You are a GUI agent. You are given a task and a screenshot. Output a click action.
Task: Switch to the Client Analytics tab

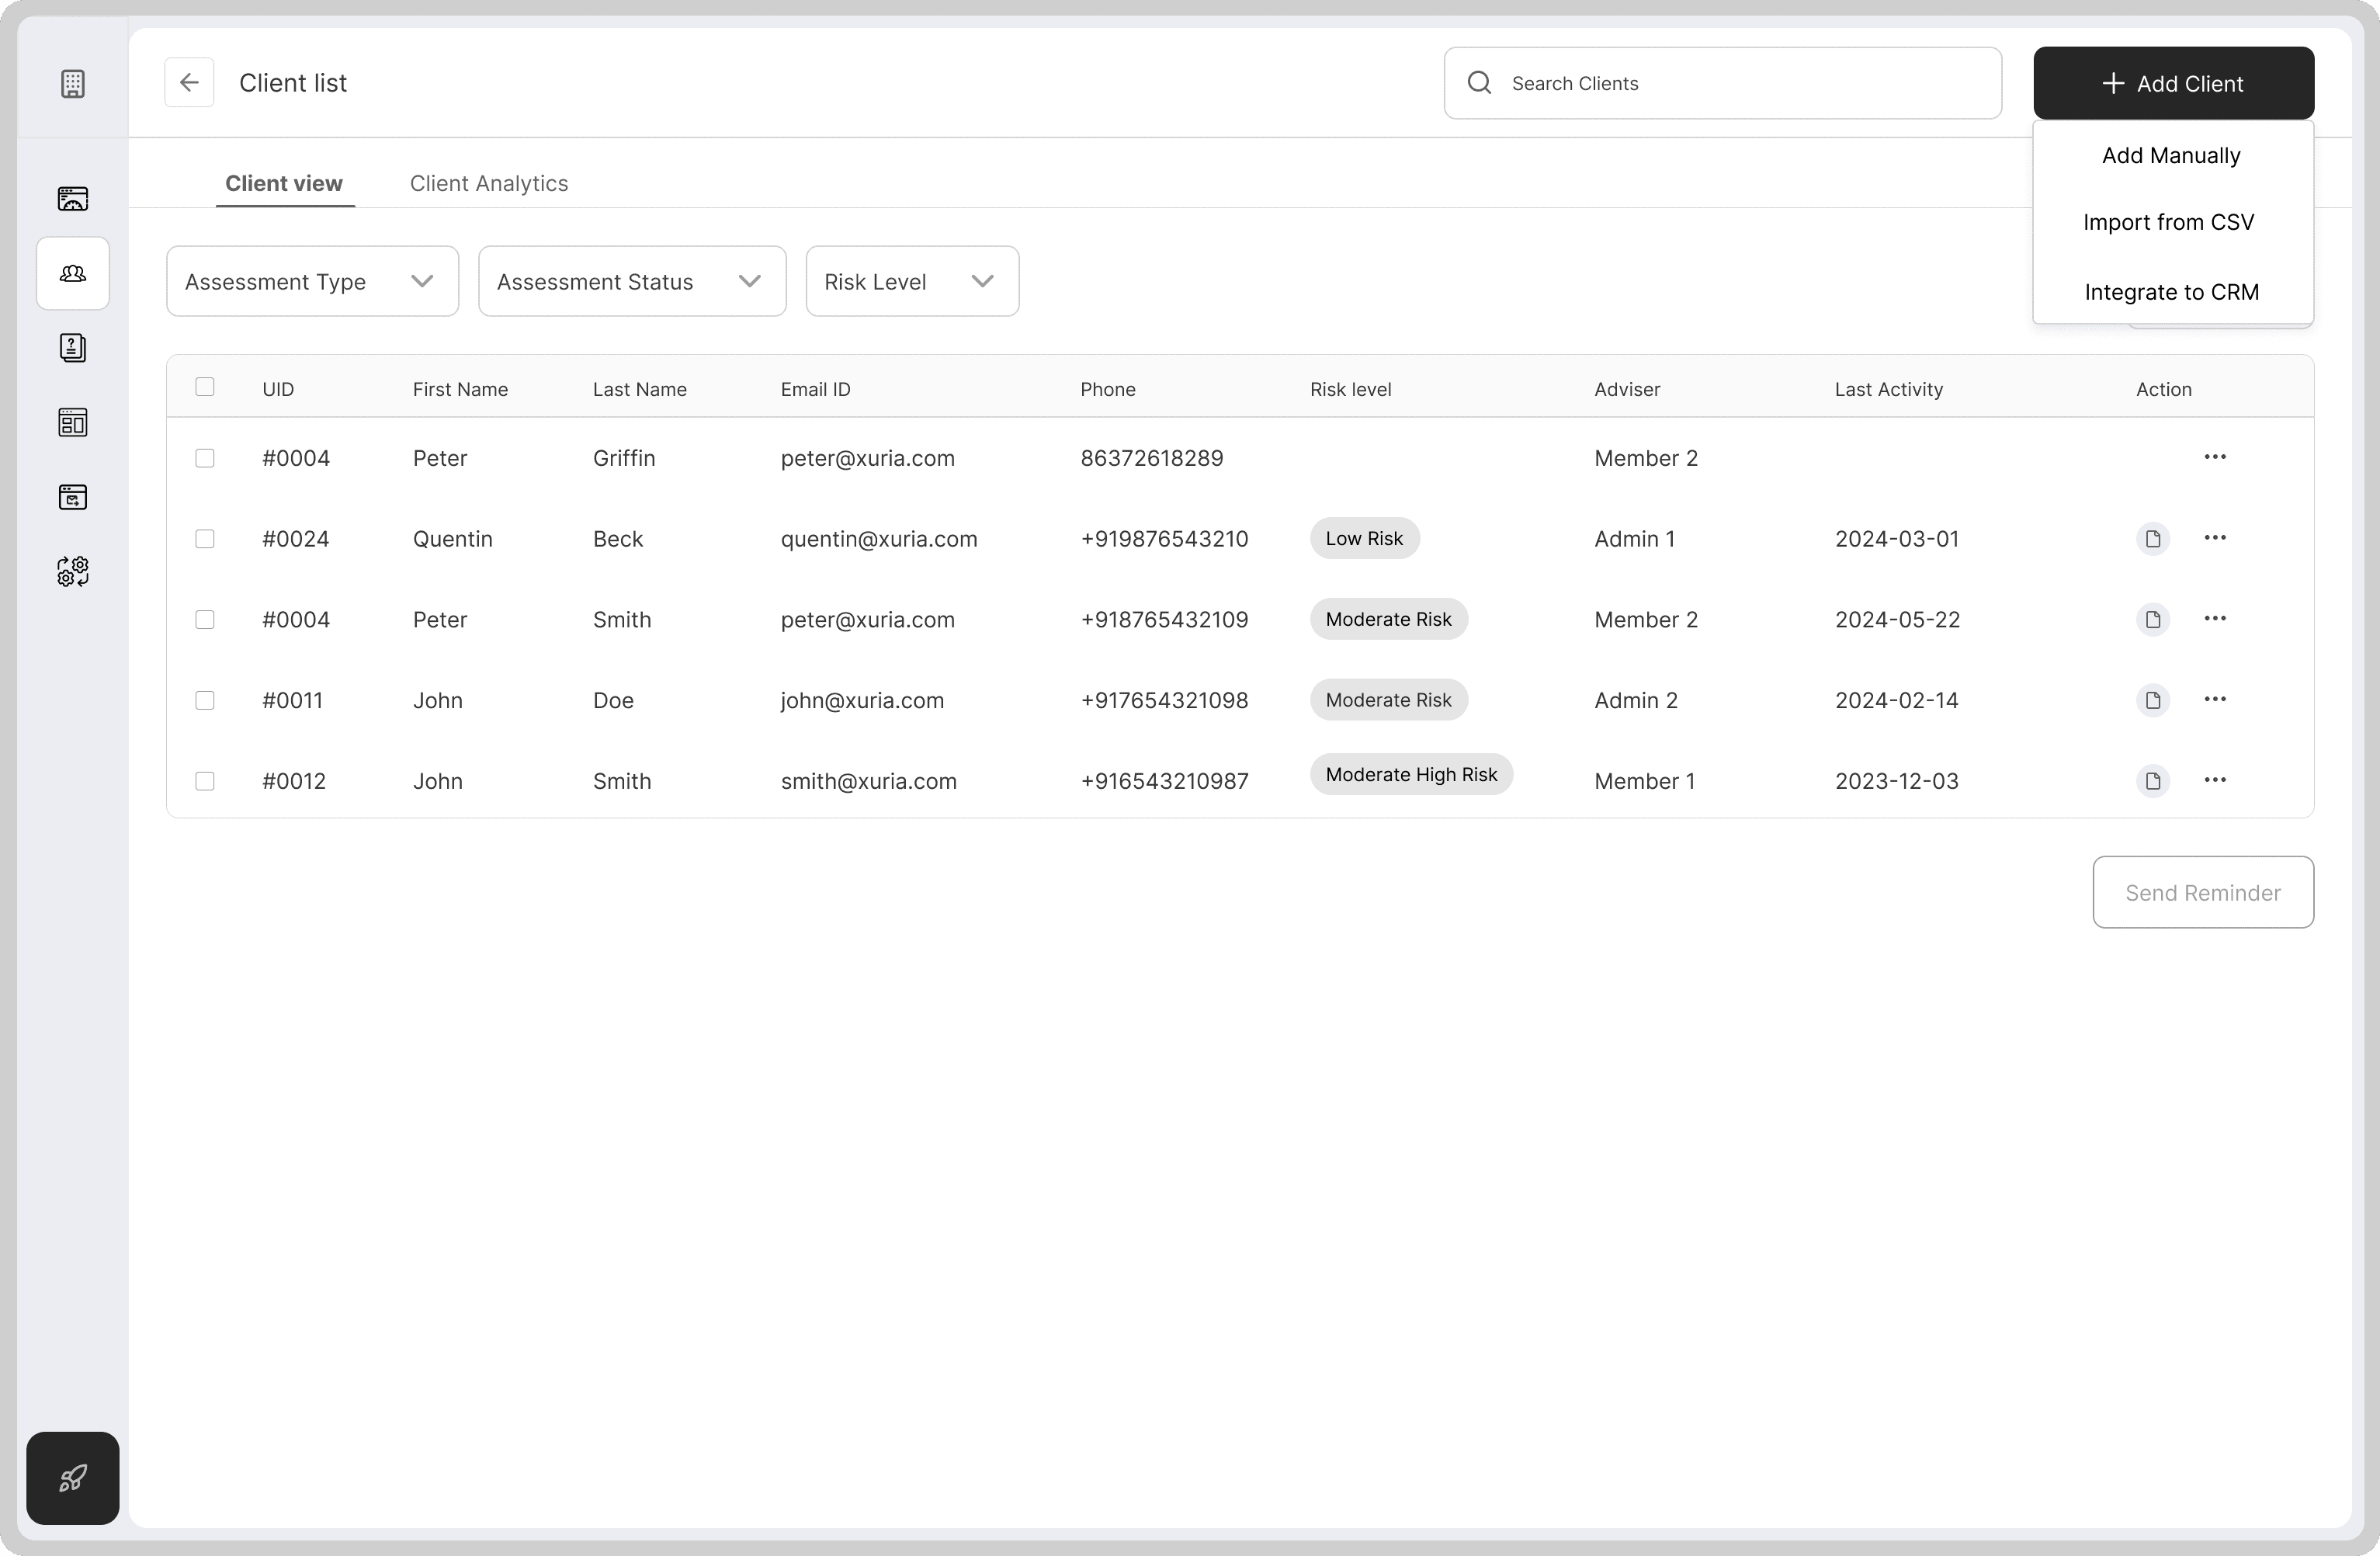488,183
